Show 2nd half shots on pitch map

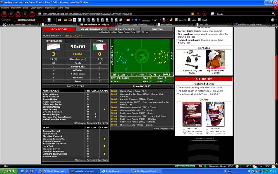click(x=123, y=74)
